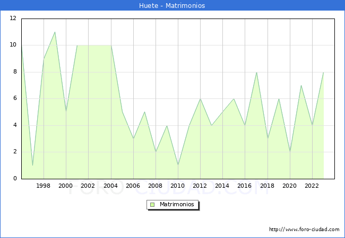The image size is (345, 238).
Task: Select the 2016 x-axis label
Action: point(245,186)
